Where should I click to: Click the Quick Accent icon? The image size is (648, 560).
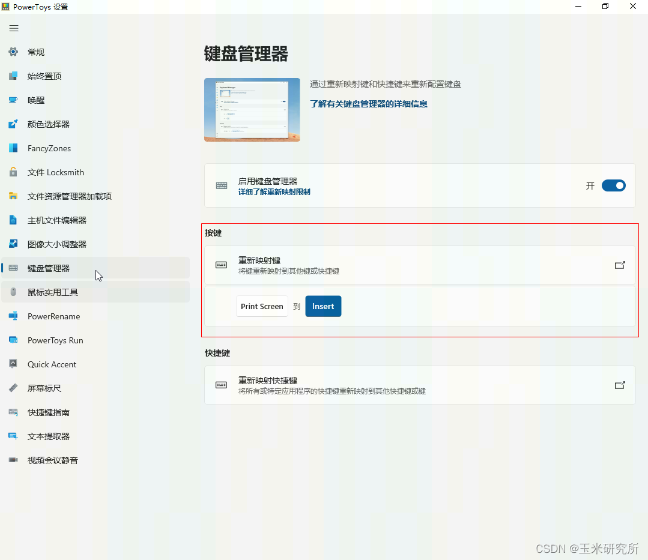click(x=13, y=364)
